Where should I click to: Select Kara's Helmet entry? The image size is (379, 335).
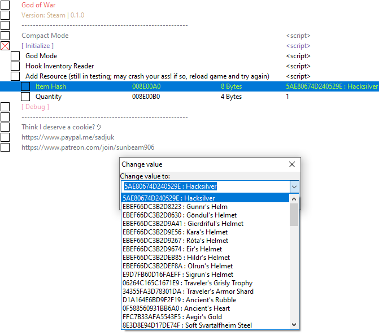click(x=205, y=232)
